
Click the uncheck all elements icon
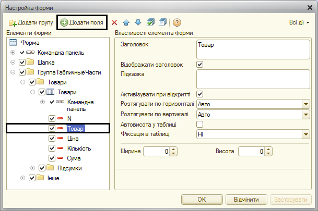click(x=162, y=22)
